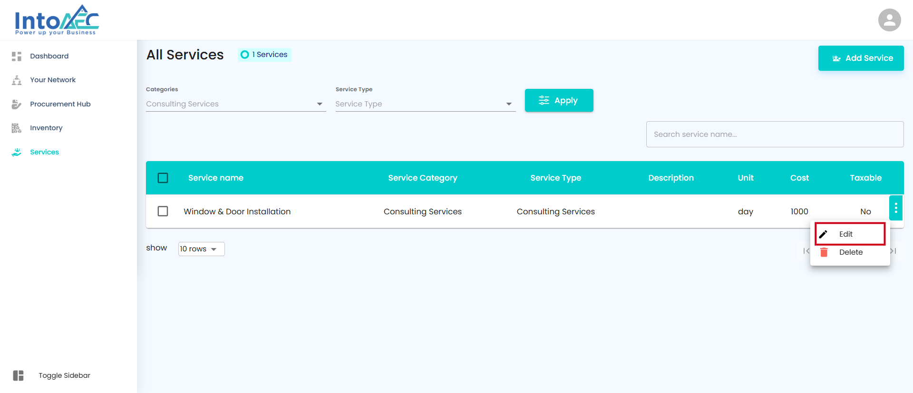Click the Cost column header
This screenshot has height=393, width=913.
799,178
